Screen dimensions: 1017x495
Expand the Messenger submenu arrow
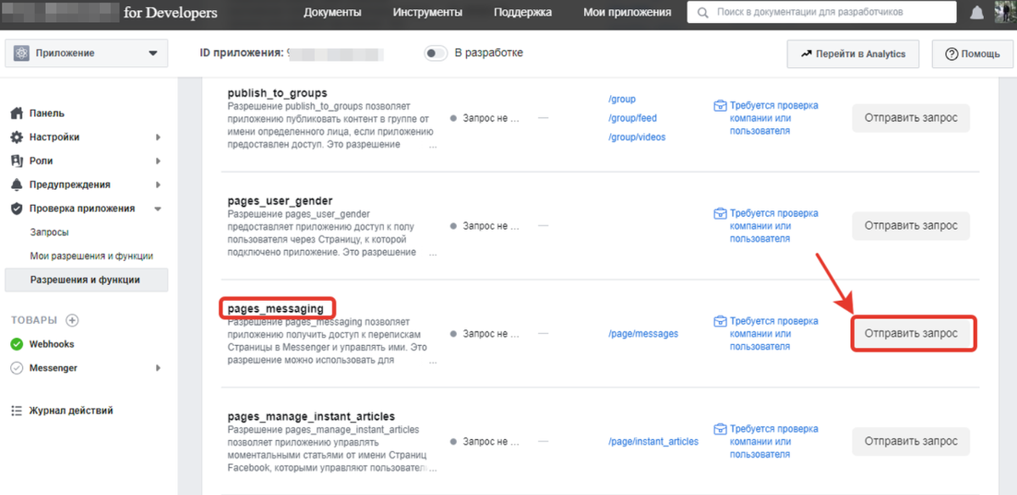158,368
